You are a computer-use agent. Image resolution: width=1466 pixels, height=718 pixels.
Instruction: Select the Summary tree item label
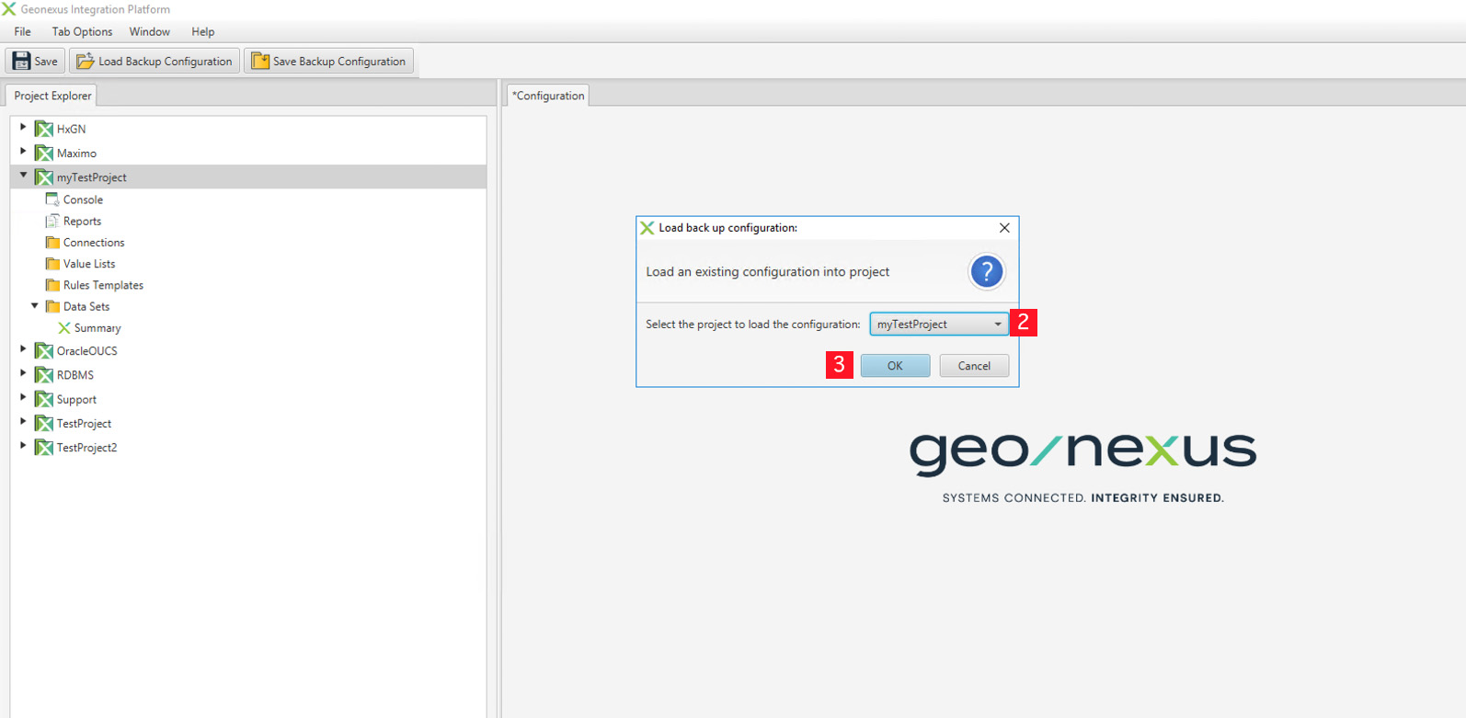(x=97, y=328)
